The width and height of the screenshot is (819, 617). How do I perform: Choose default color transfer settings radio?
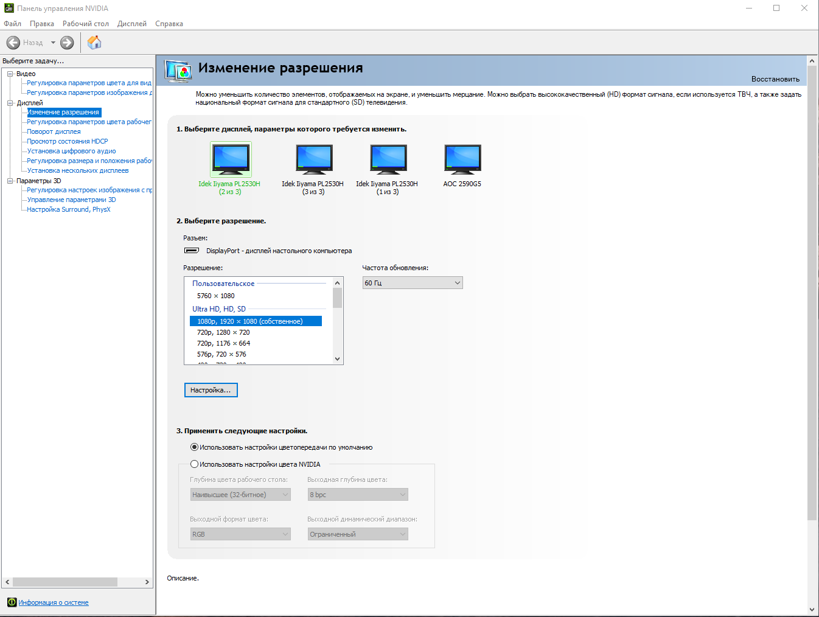click(x=195, y=447)
